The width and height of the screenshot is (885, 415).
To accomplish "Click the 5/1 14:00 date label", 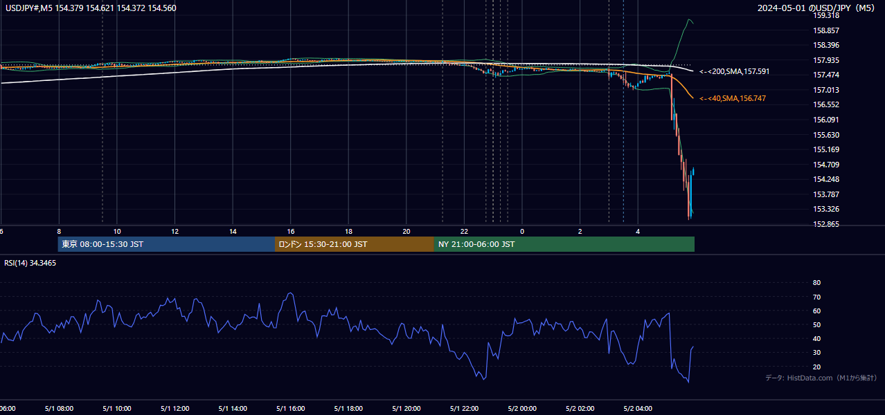I will (233, 409).
